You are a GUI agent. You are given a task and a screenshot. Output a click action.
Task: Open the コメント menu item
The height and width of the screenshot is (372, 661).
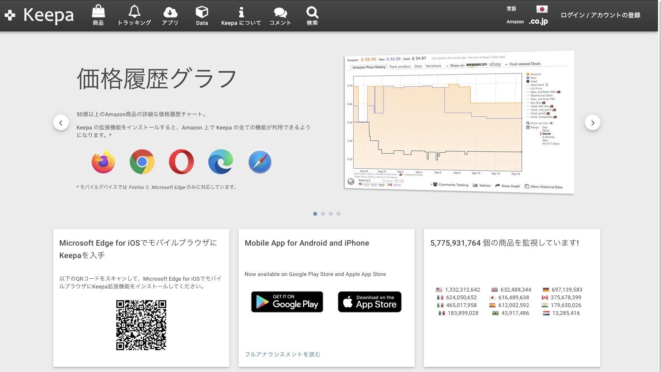tap(280, 16)
